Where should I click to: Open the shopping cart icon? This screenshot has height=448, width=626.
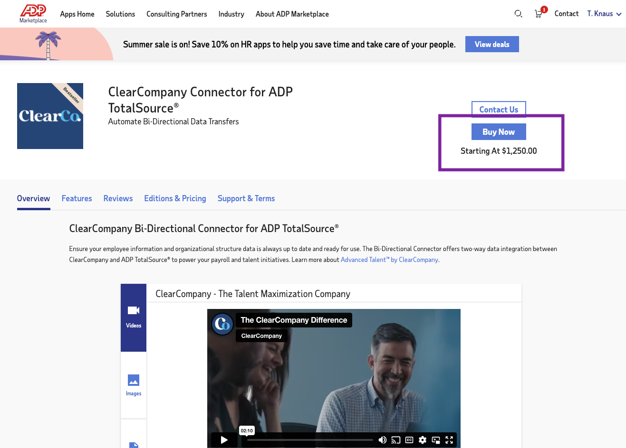(x=539, y=14)
